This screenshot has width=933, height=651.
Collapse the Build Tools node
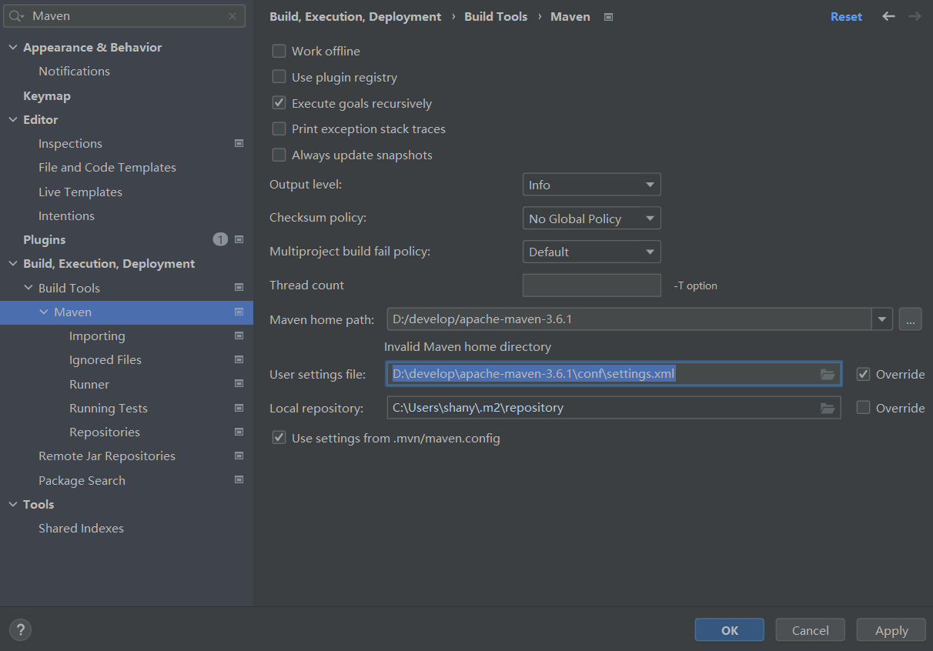tap(28, 288)
